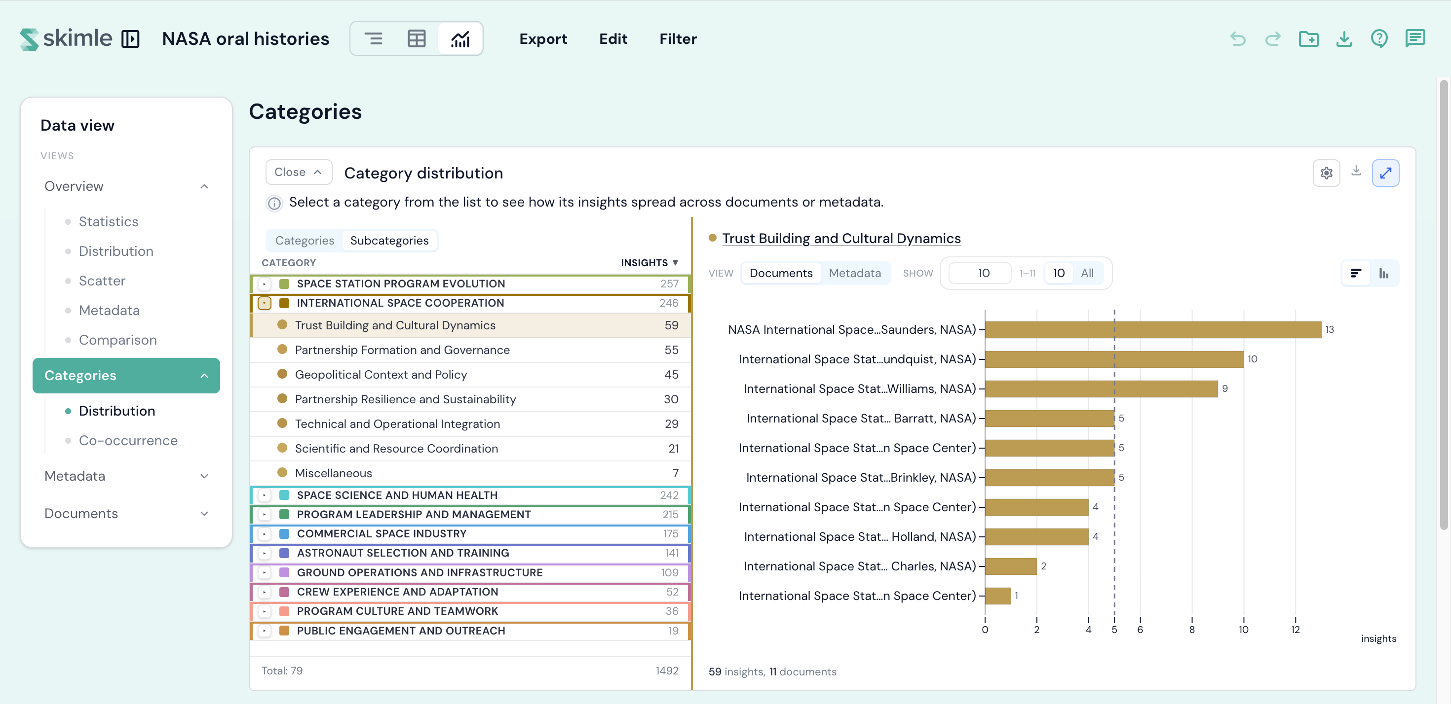
Task: Switch chart view to Metadata
Action: tap(854, 274)
